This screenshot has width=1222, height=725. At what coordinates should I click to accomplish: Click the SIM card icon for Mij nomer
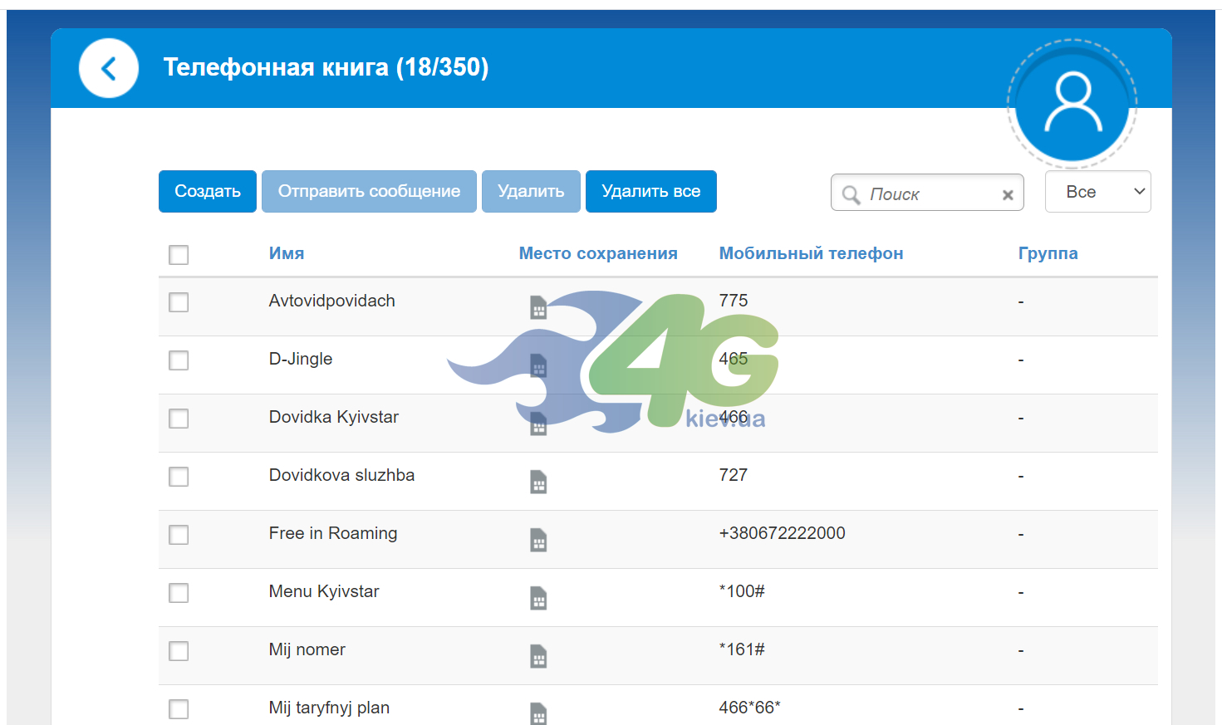click(x=538, y=656)
